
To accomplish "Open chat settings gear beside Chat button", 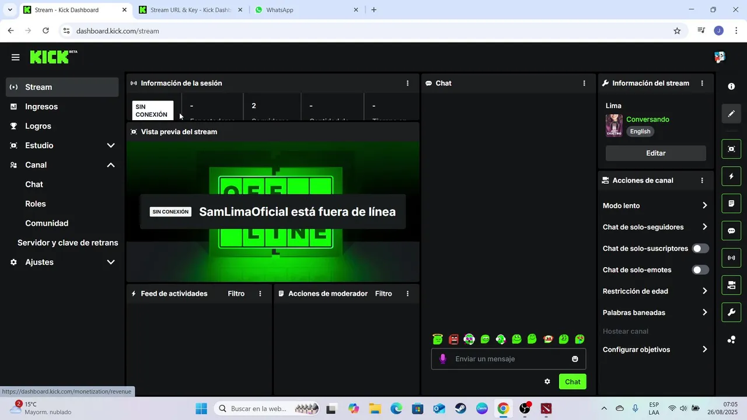I will pyautogui.click(x=547, y=381).
